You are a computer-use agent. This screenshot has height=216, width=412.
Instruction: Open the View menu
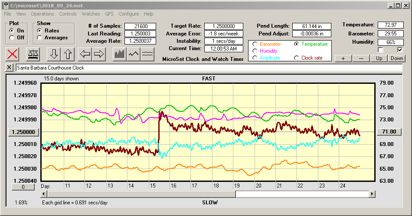point(21,14)
